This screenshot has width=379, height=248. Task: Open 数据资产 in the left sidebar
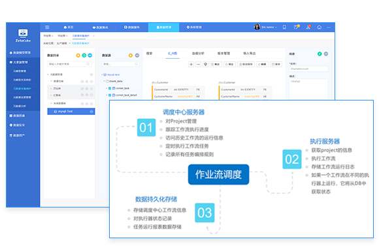click(x=17, y=136)
